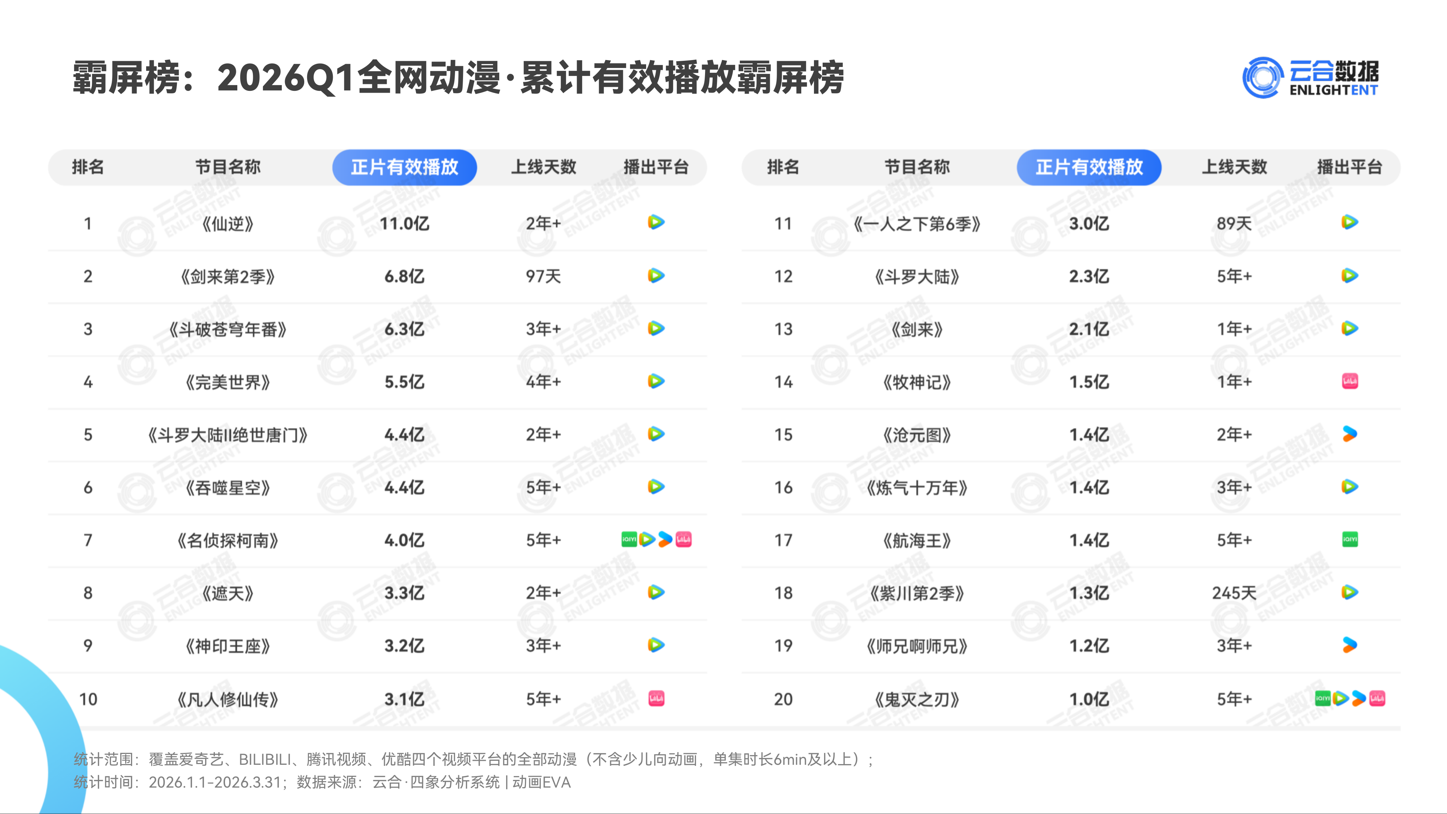Click the title 《航海王》
This screenshot has width=1447, height=814.
[x=917, y=540]
